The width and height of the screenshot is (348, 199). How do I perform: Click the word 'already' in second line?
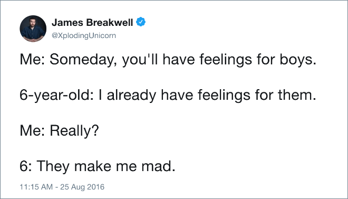[x=131, y=95]
